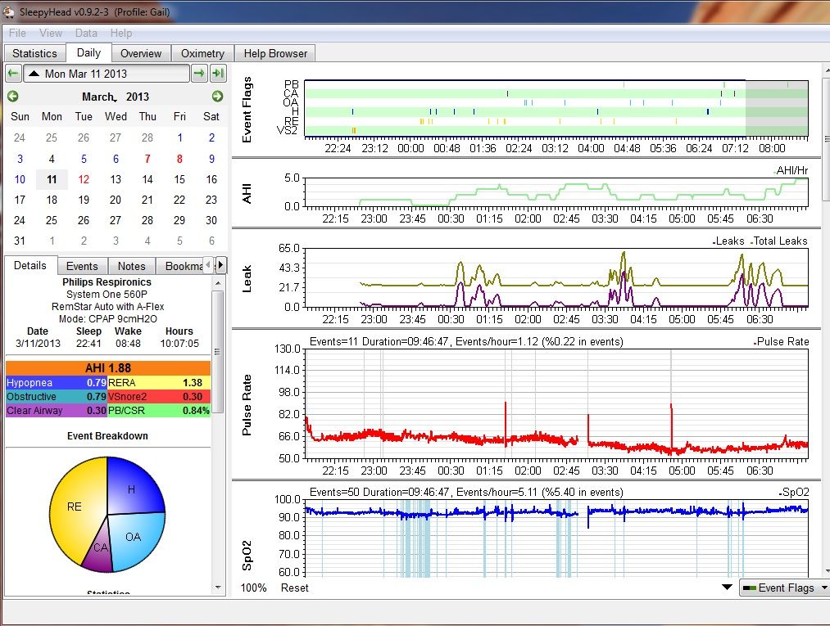Click the green PB/CSR percentage cell

159,410
